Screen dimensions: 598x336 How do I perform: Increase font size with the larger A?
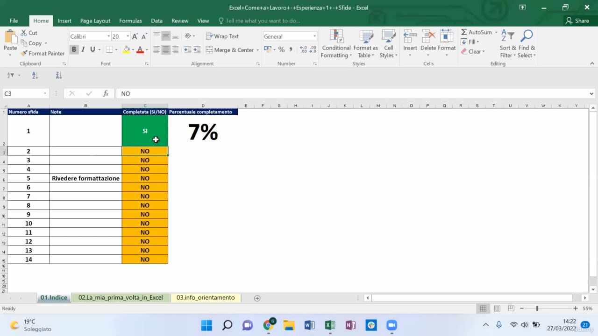coord(135,36)
